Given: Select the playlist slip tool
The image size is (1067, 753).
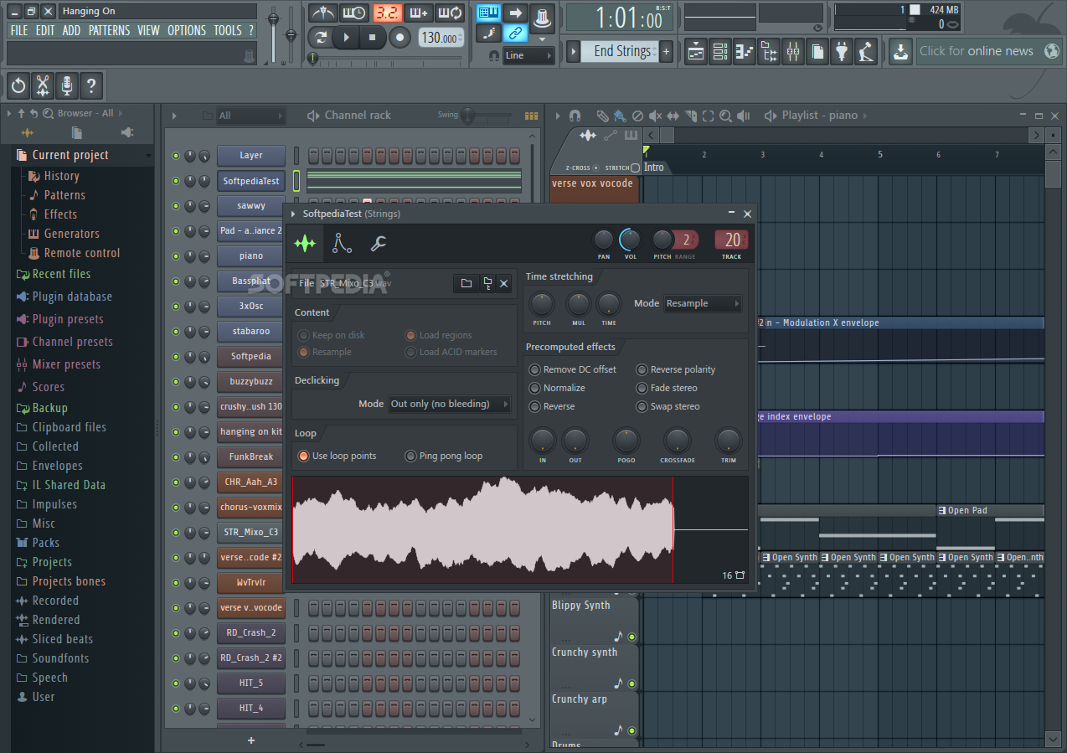Looking at the screenshot, I should click(673, 116).
